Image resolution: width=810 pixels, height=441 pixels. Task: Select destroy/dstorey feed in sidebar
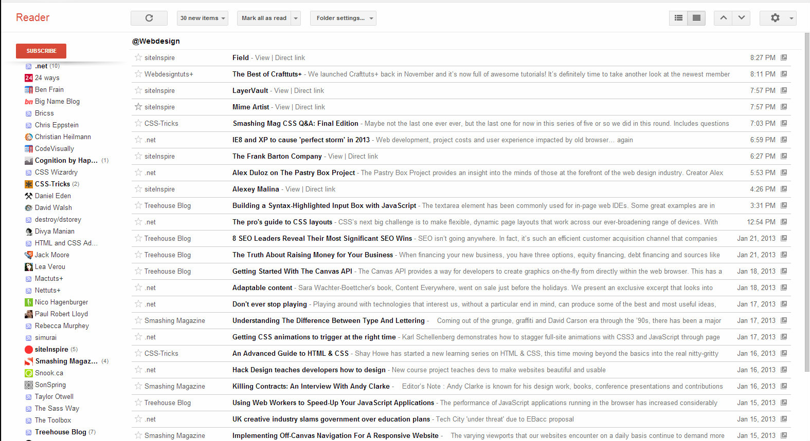coord(58,219)
